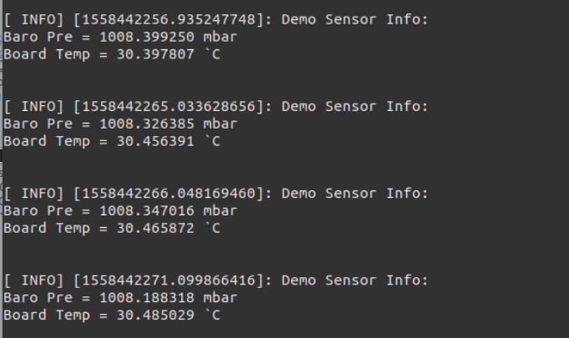The height and width of the screenshot is (338, 569).
Task: Click the timestamp 1558442265.033628656
Action: (x=169, y=106)
